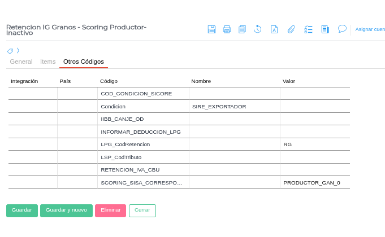Switch to the General tab
Viewport: 385px width, 237px height.
pos(21,62)
